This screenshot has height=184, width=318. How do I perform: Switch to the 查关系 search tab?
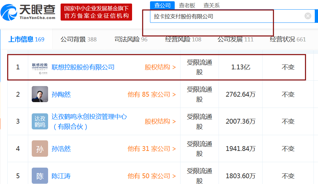pyautogui.click(x=212, y=5)
